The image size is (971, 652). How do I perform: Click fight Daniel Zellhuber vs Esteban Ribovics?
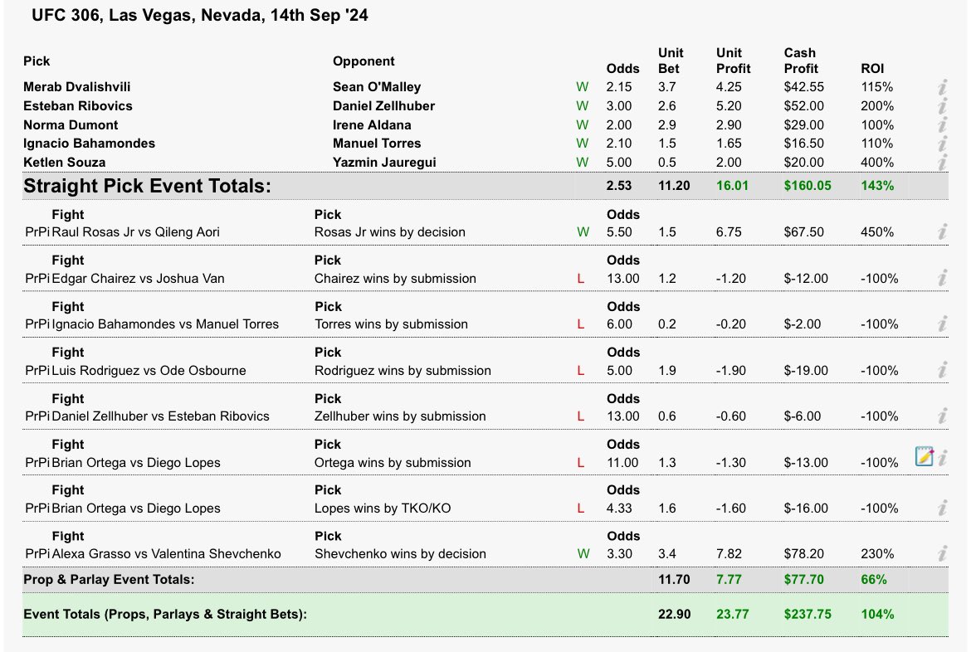pos(160,416)
